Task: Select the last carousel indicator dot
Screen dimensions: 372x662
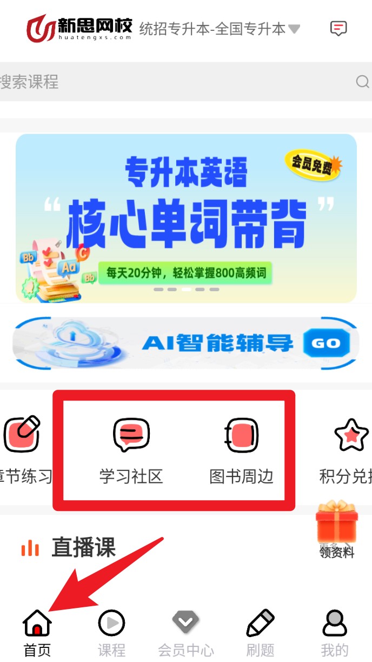Action: (214, 290)
